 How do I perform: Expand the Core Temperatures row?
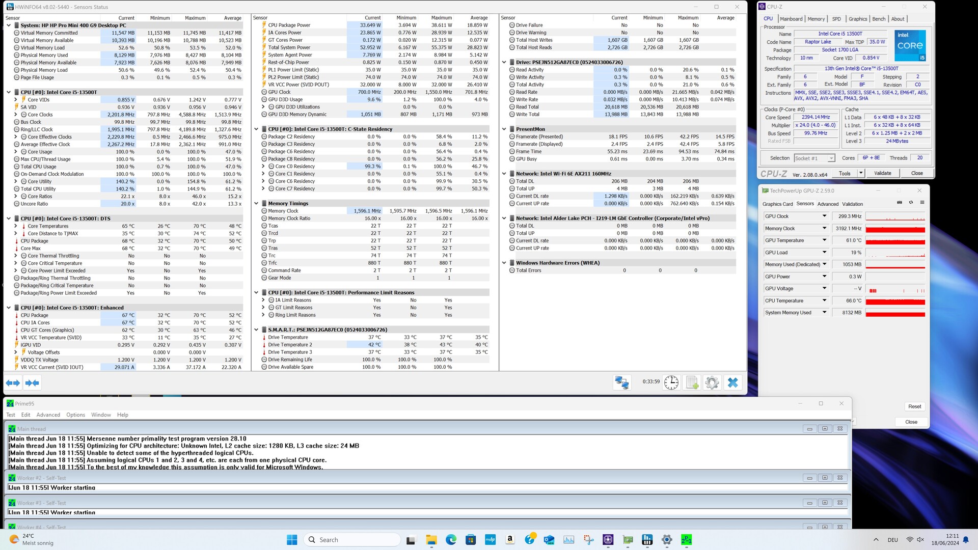[x=16, y=226]
